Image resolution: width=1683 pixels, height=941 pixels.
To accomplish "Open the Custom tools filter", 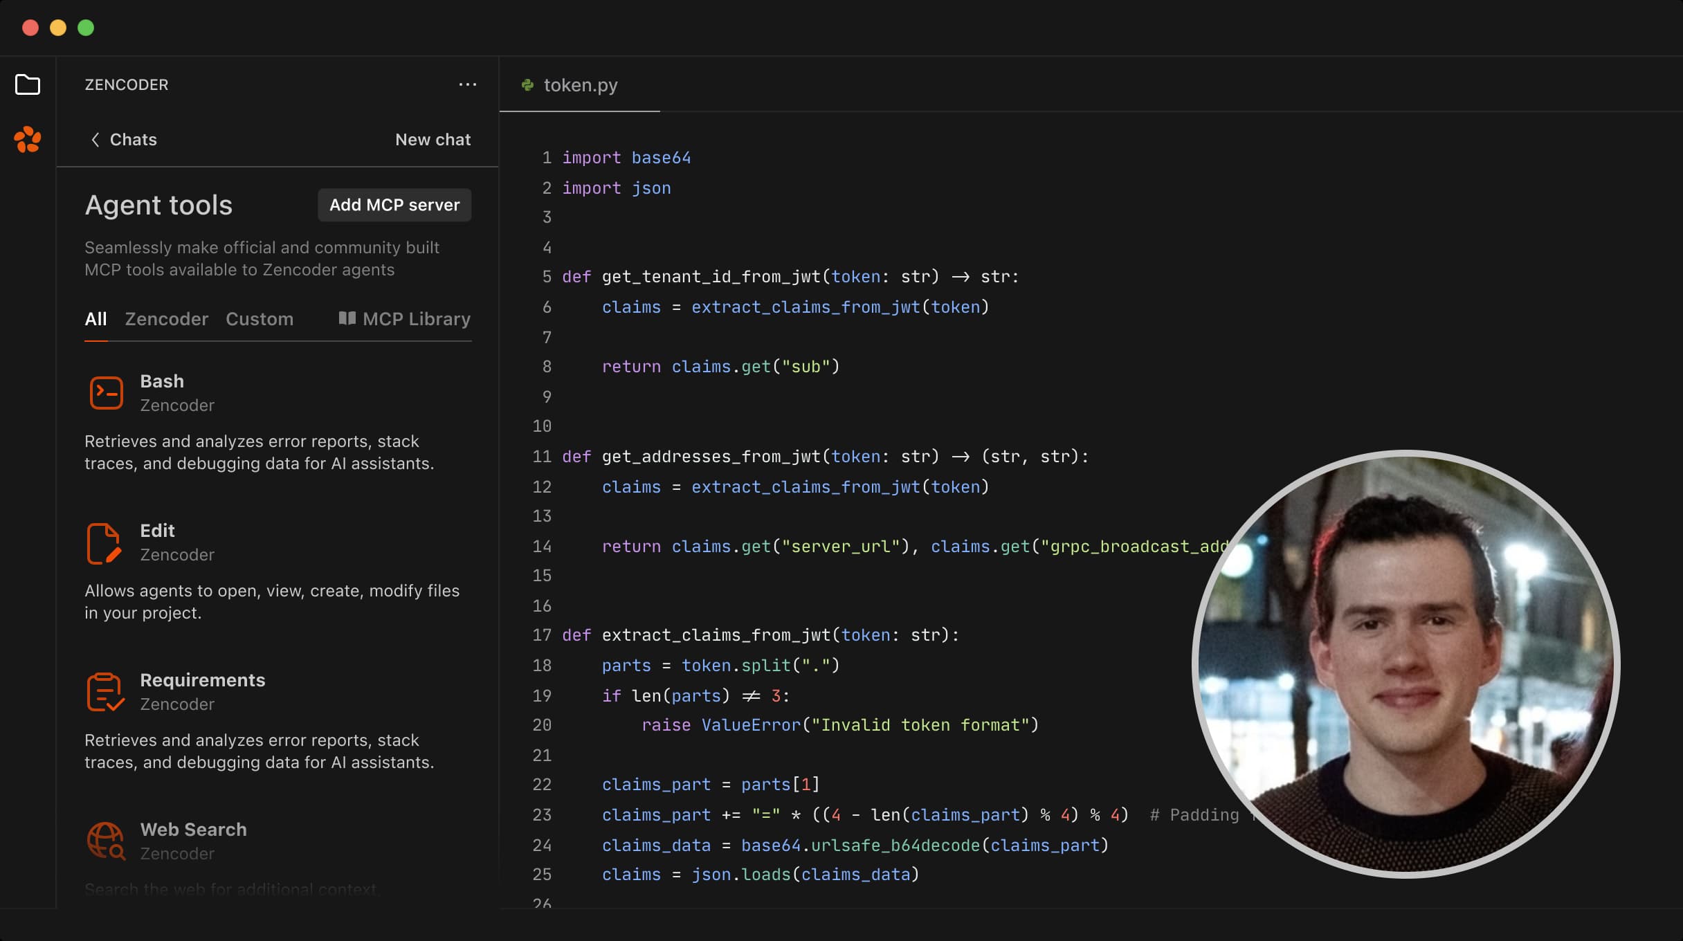I will pyautogui.click(x=260, y=319).
